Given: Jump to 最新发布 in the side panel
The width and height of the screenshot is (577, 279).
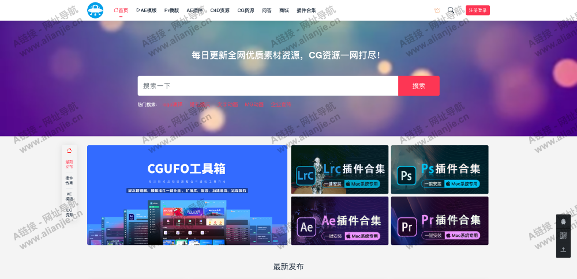Looking at the screenshot, I should (69, 164).
